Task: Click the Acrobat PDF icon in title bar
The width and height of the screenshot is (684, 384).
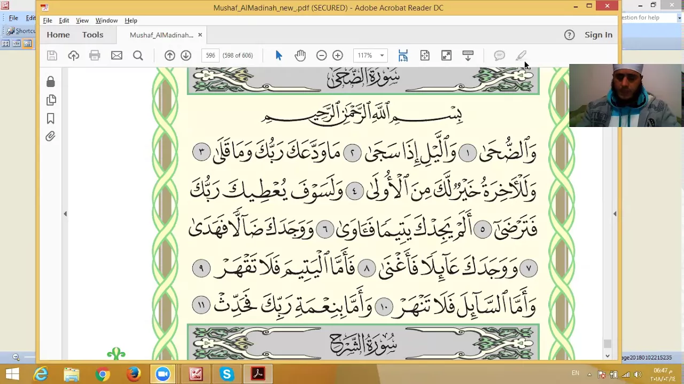Action: click(x=44, y=7)
